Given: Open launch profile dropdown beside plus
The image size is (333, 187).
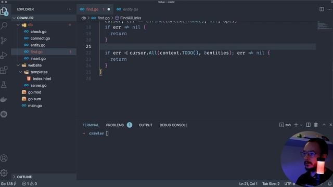Looking at the screenshot, I should 301,125.
